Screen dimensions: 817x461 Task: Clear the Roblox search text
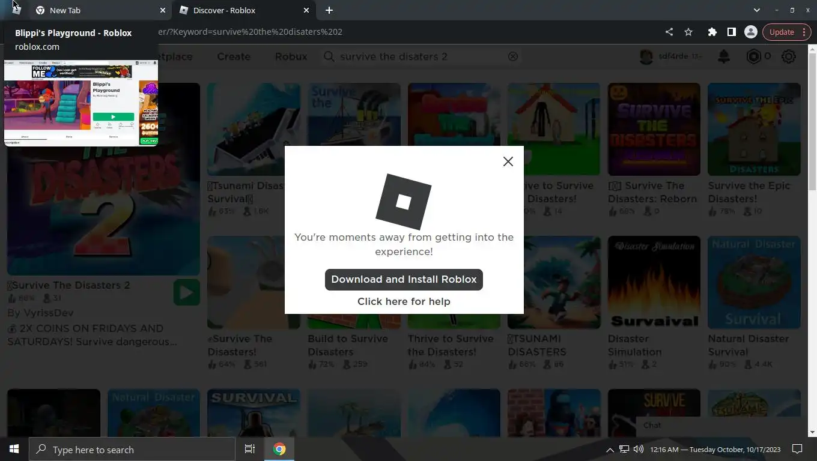point(513,56)
